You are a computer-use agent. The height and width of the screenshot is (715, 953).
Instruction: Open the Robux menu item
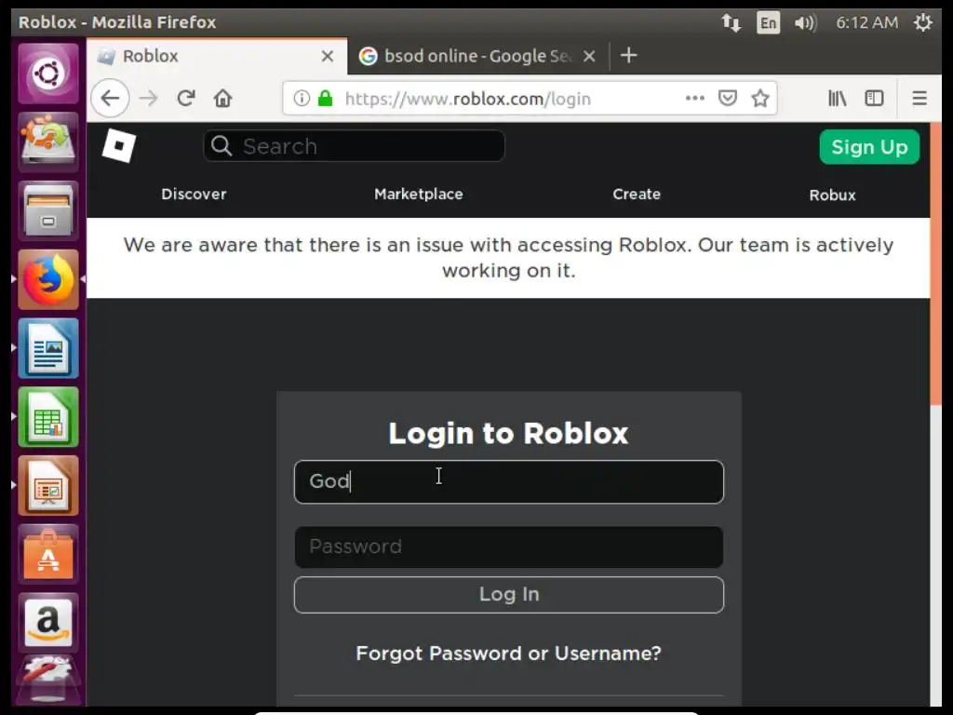832,196
